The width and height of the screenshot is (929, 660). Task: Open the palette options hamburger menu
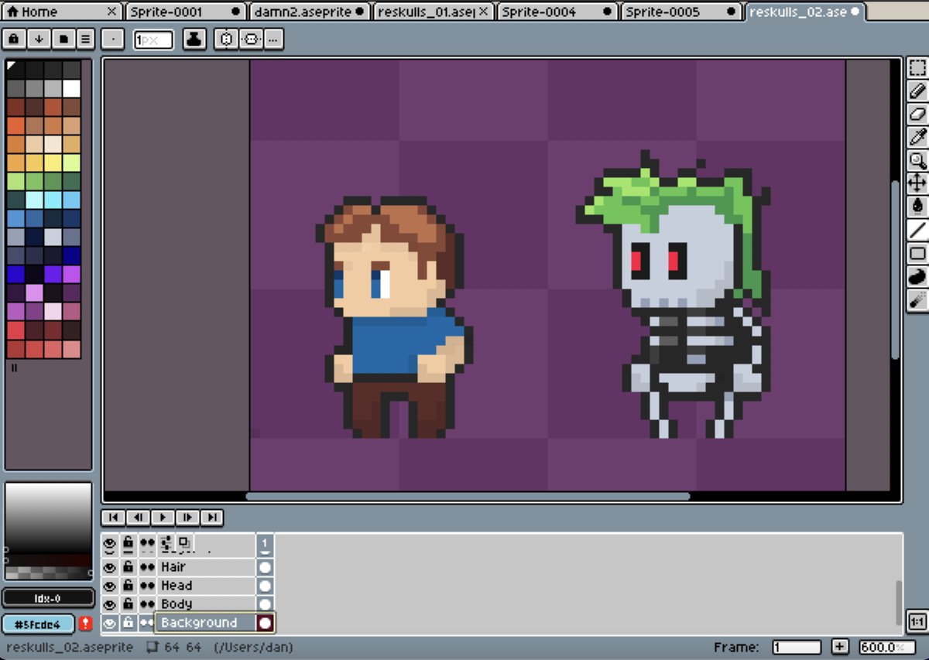[x=85, y=39]
